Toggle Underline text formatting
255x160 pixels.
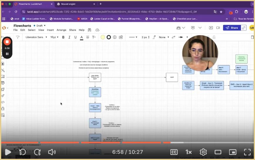(76, 37)
